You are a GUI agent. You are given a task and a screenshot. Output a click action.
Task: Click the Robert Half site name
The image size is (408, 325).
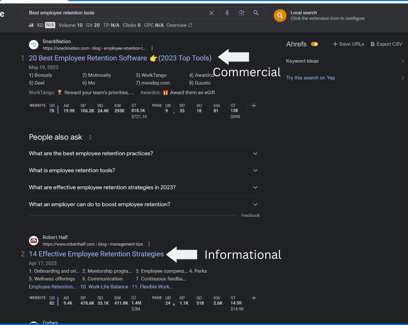coord(55,237)
